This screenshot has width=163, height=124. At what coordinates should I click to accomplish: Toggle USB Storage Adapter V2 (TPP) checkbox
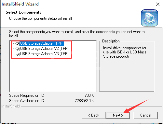point(18,49)
